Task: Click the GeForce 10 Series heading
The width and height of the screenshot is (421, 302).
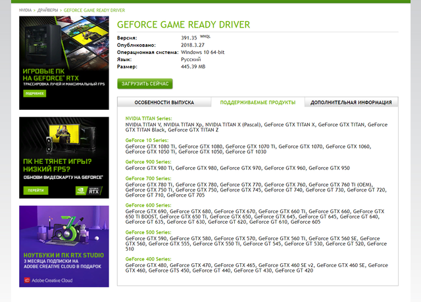Action: (147, 140)
